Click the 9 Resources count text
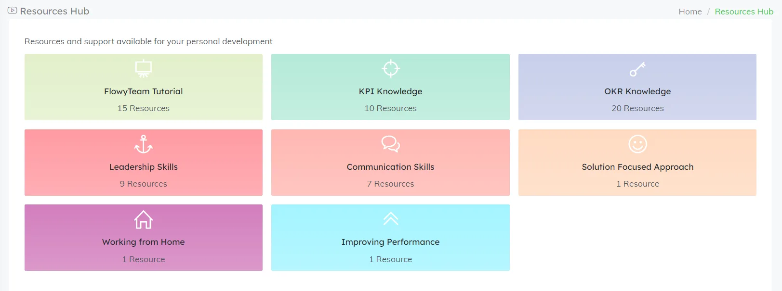Image resolution: width=782 pixels, height=291 pixels. [144, 184]
